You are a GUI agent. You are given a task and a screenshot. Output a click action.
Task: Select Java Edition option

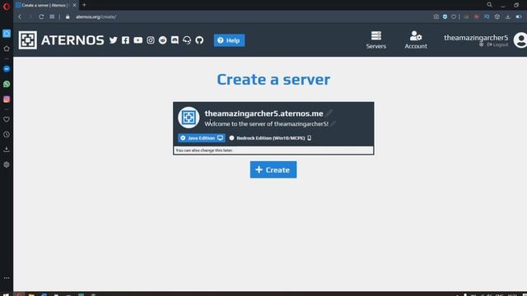pos(201,138)
